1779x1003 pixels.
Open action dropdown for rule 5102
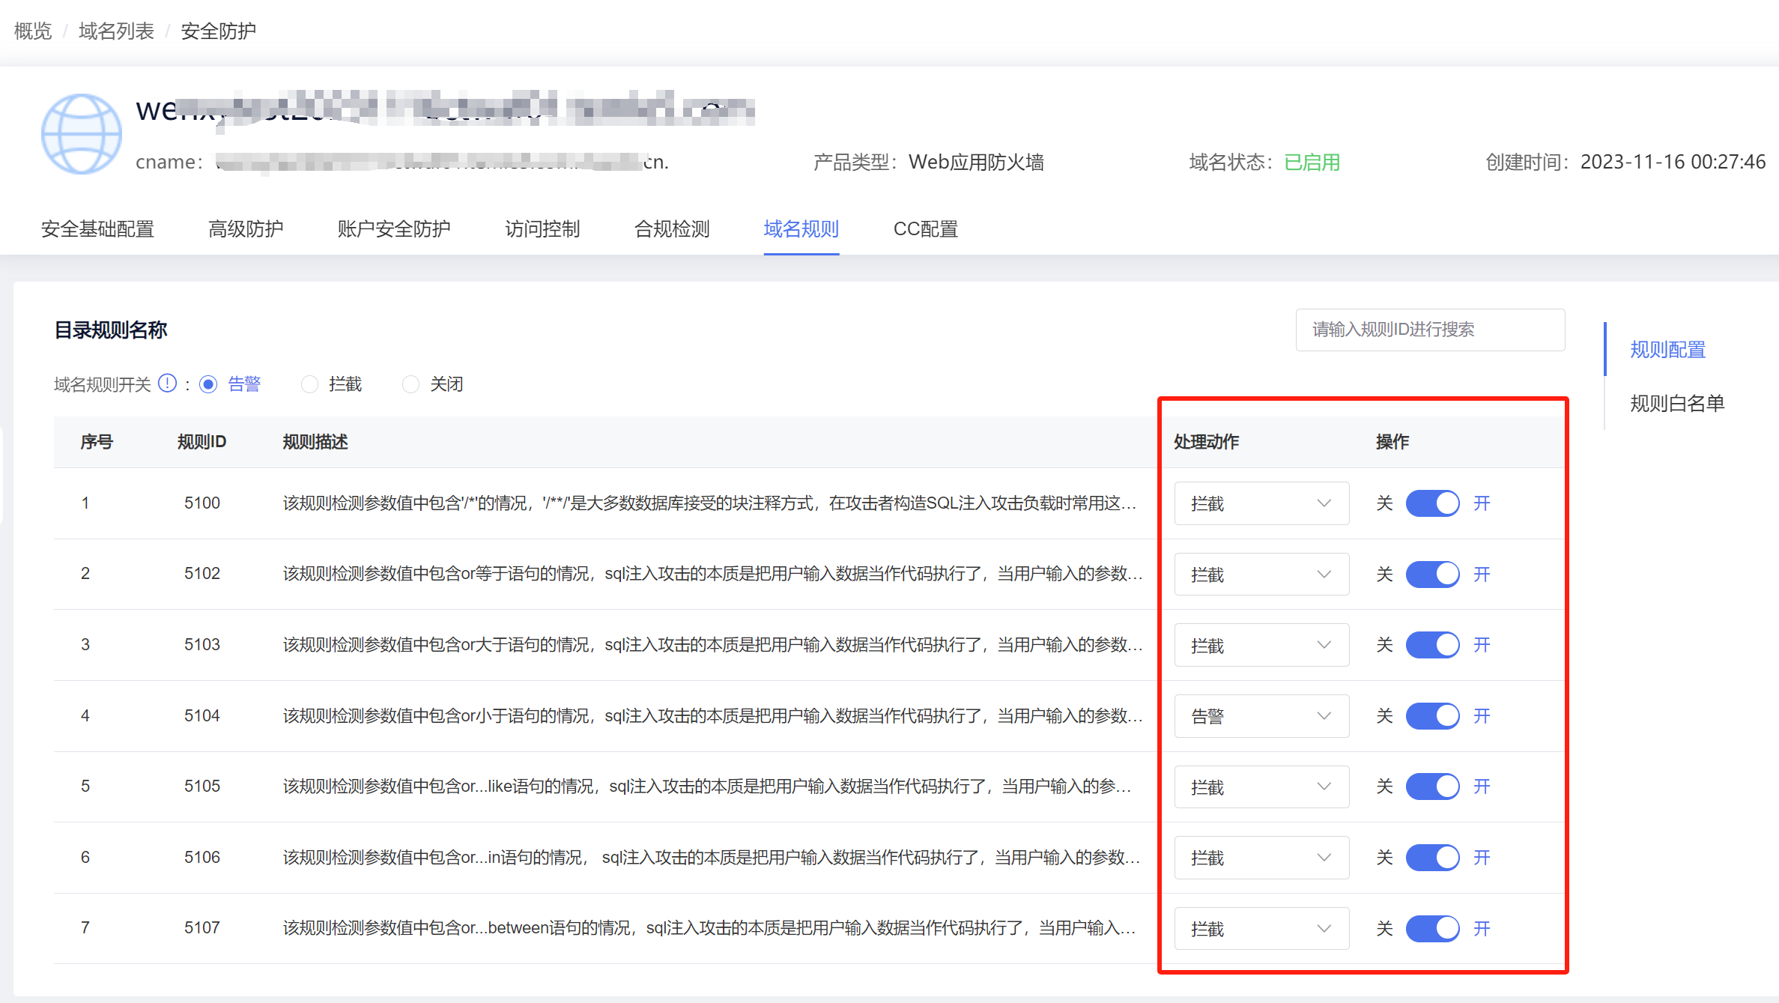click(x=1261, y=575)
